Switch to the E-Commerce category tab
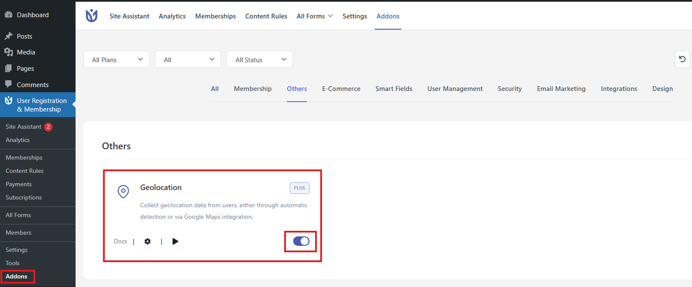Image resolution: width=692 pixels, height=287 pixels. coord(341,89)
